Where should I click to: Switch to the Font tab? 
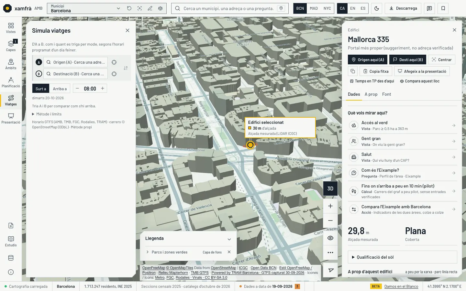[386, 94]
